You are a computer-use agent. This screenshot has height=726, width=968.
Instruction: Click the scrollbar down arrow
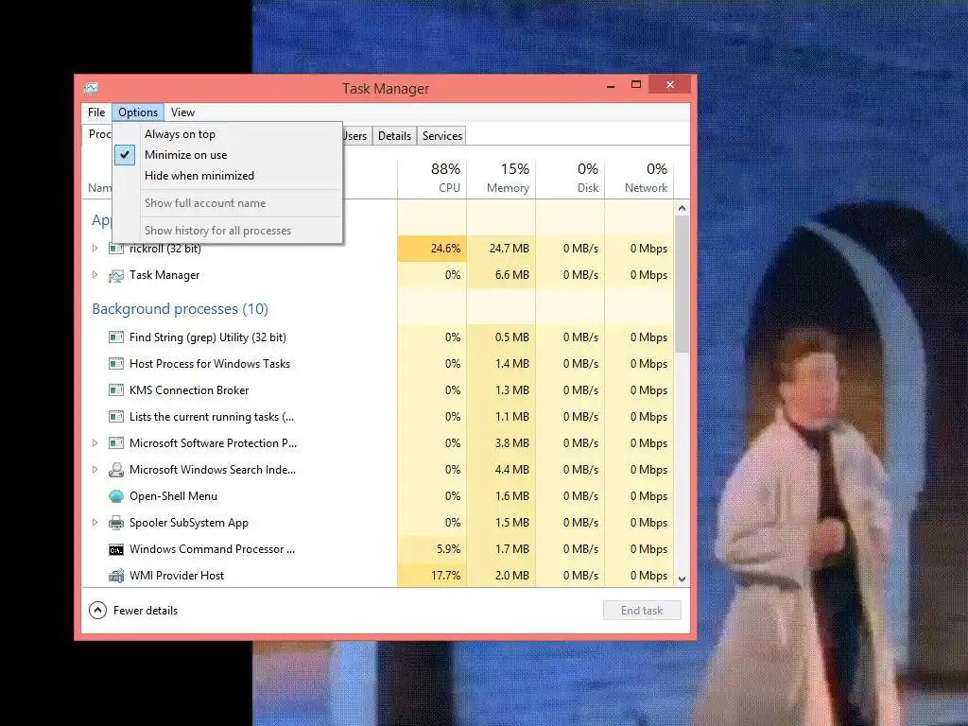(683, 579)
